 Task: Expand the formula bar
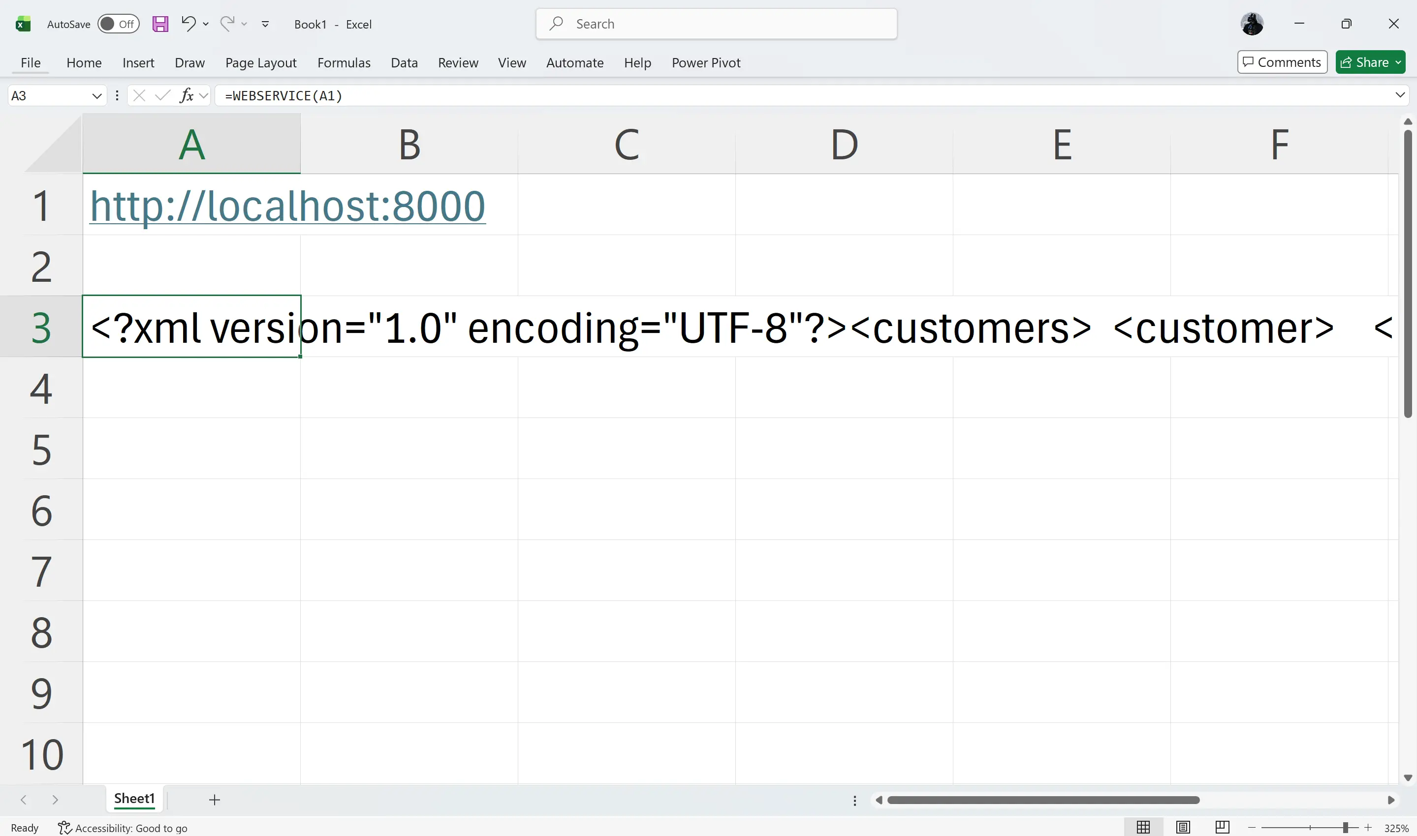point(1400,95)
